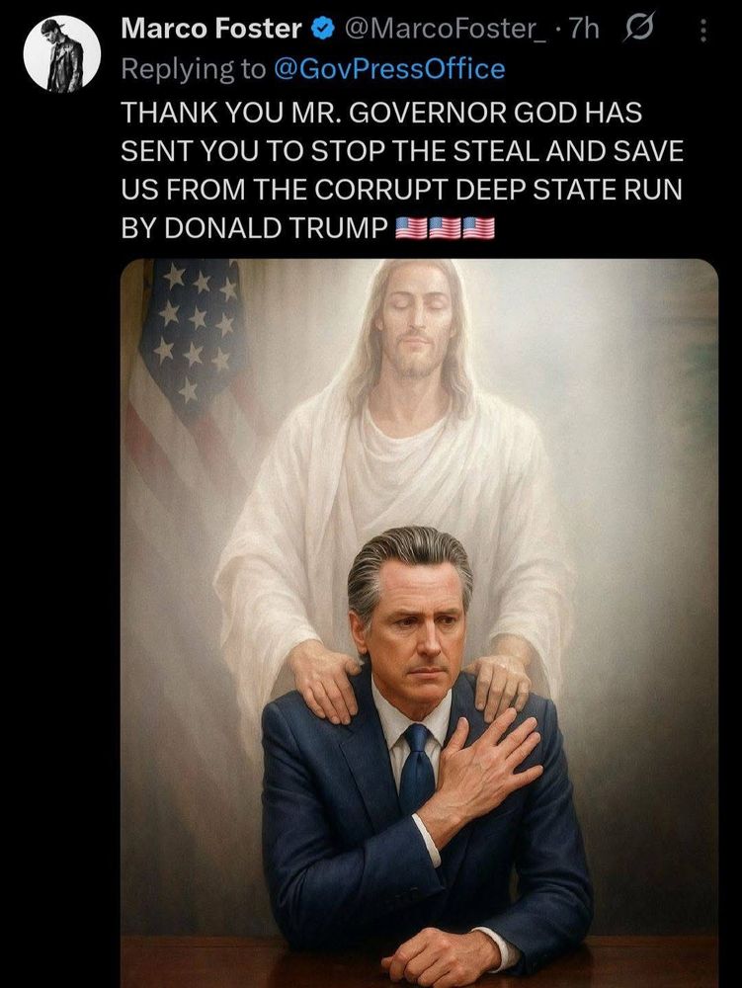Select the "THANK YOU MR. GOVERNOR" text line

(x=381, y=113)
